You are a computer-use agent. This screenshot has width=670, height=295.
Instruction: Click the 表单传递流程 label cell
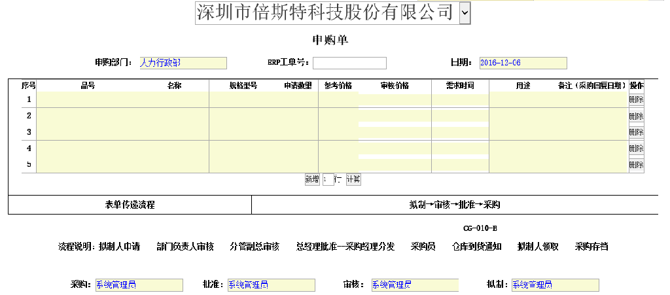tap(130, 205)
